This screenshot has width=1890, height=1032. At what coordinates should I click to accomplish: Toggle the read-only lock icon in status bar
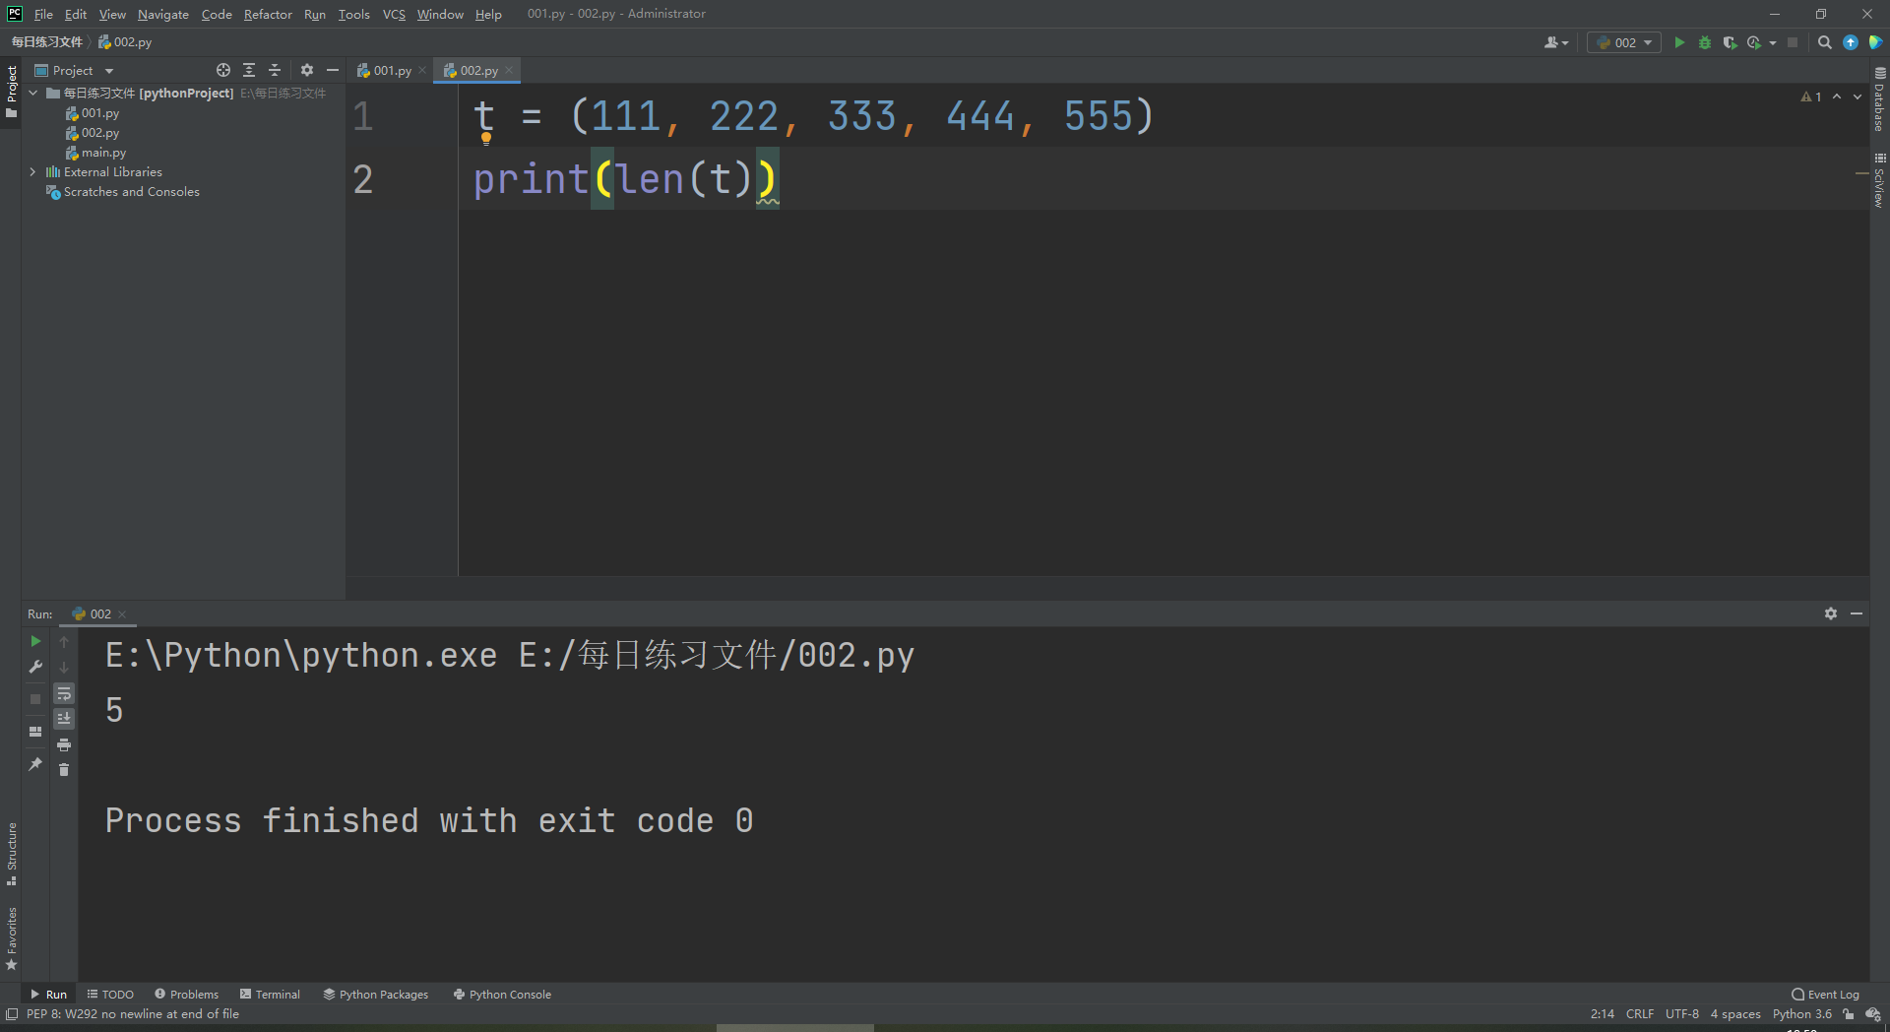pos(1849,1014)
